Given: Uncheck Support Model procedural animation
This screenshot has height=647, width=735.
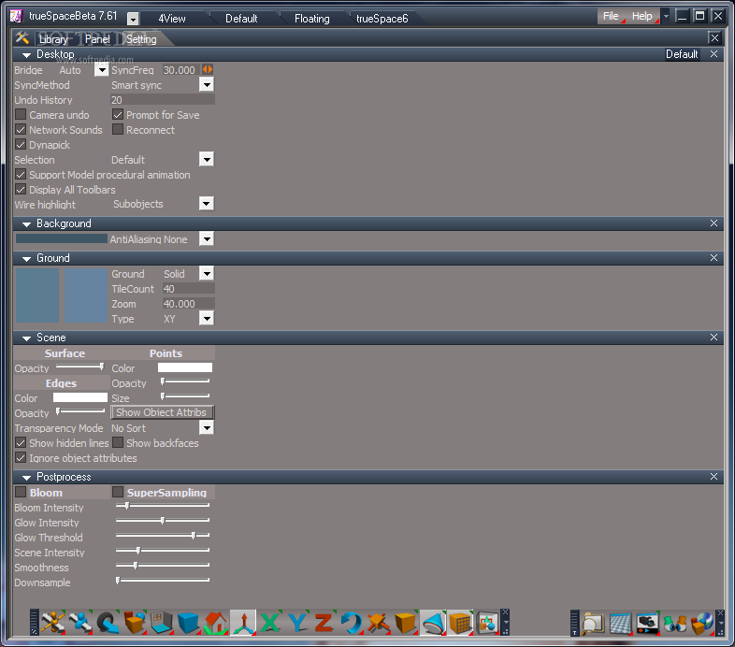Looking at the screenshot, I should click(x=21, y=175).
